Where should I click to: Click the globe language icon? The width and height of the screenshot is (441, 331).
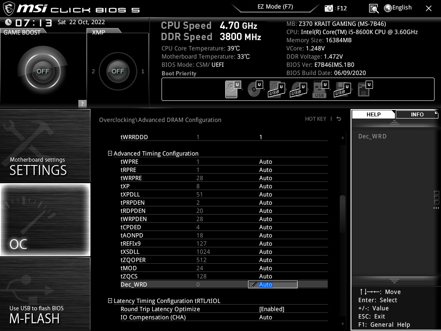pyautogui.click(x=388, y=8)
